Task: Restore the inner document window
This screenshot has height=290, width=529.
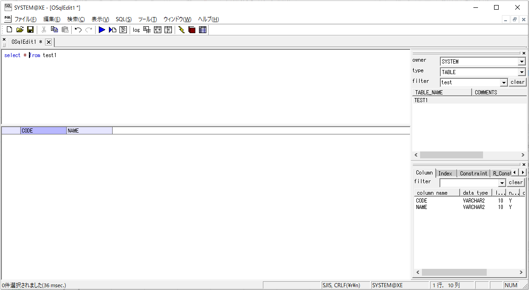Action: 514,20
